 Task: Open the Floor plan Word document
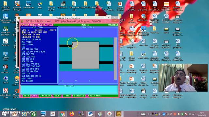[x=143, y=43]
